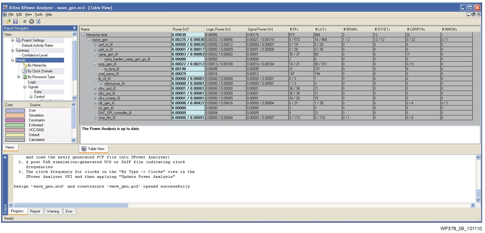Select Confidence Level in the navigator tree
Viewport: 485px width, 233px height.
click(x=35, y=55)
